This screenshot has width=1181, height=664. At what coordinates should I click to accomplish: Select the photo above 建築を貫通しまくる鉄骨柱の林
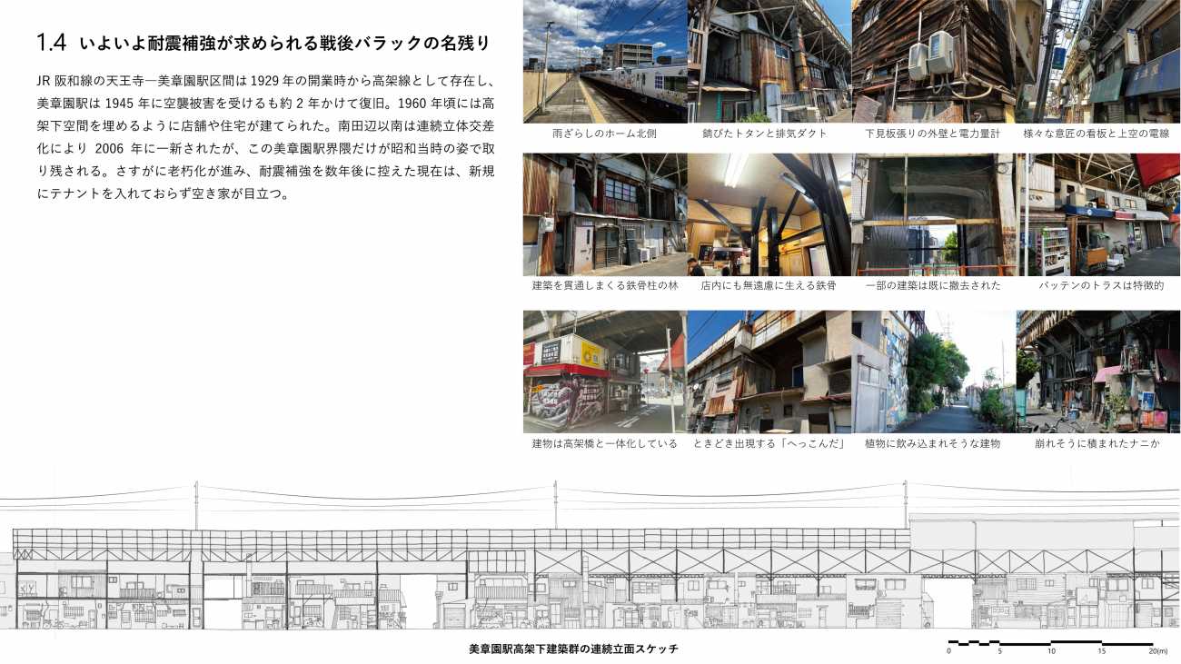pos(604,214)
